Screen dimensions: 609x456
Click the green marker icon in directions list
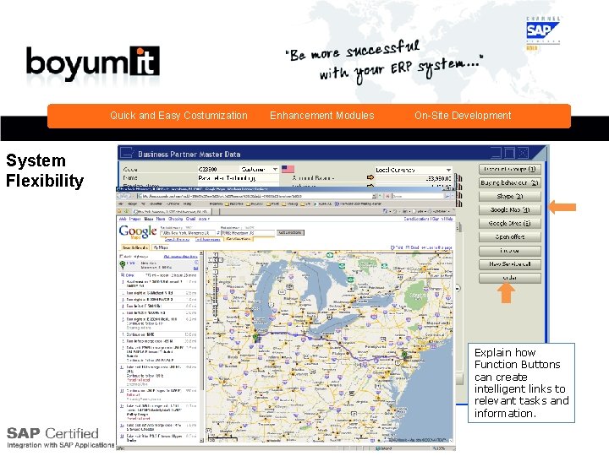click(123, 265)
